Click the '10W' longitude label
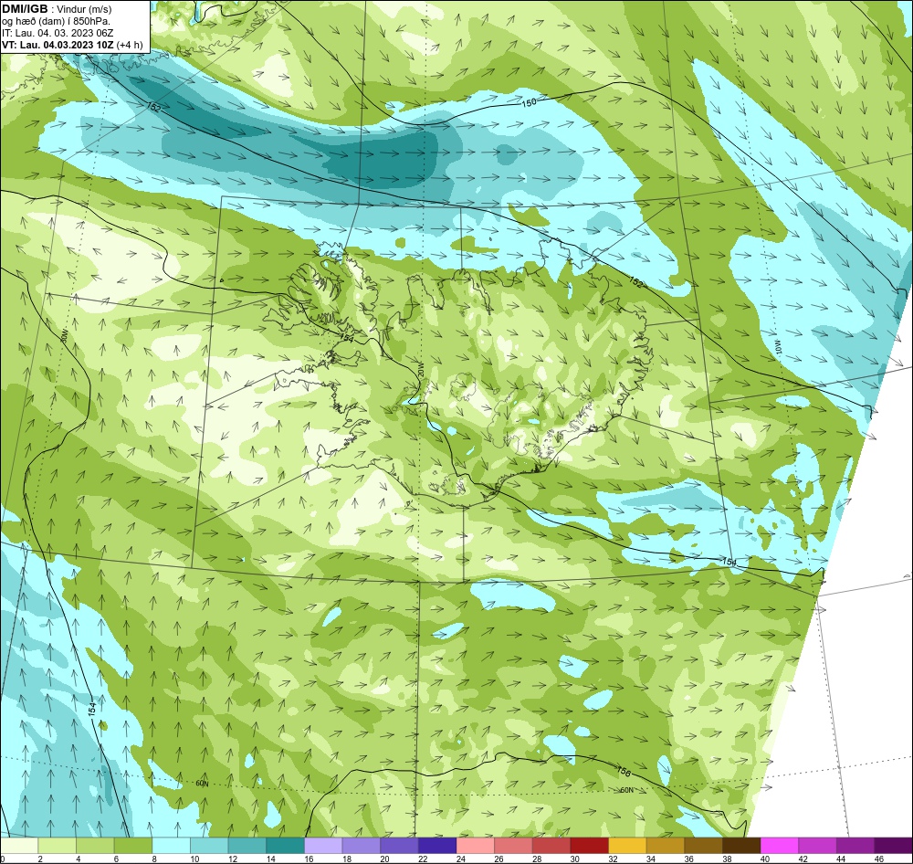This screenshot has height=864, width=913. (778, 347)
